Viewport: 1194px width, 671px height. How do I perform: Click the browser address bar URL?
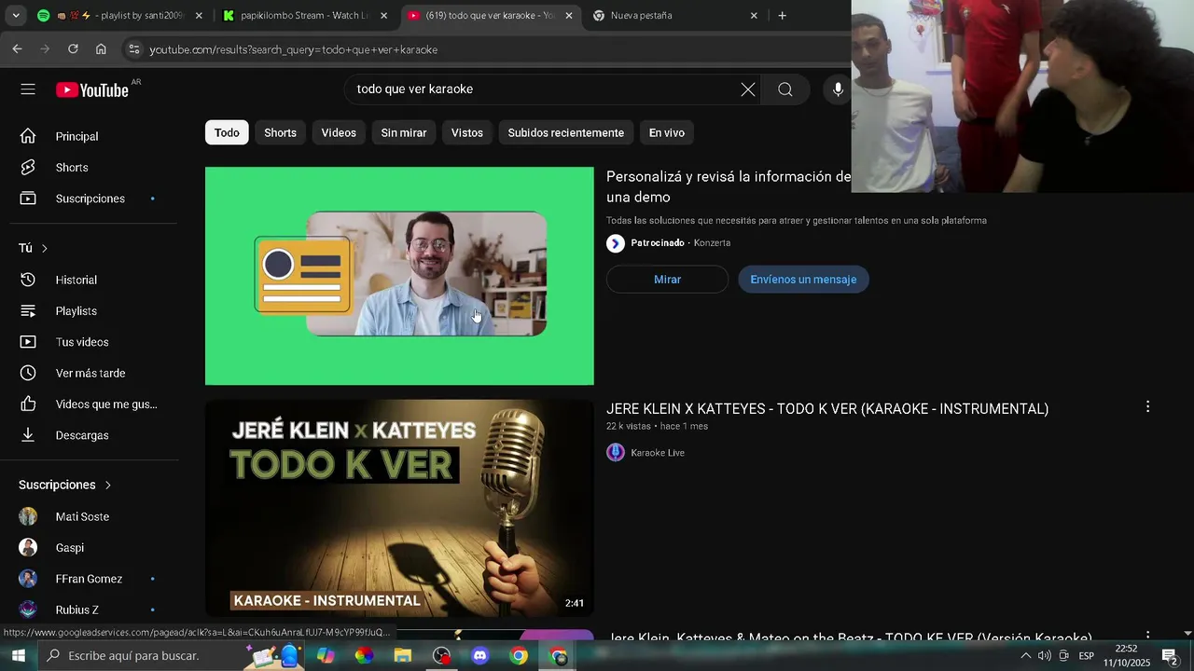[x=293, y=49]
